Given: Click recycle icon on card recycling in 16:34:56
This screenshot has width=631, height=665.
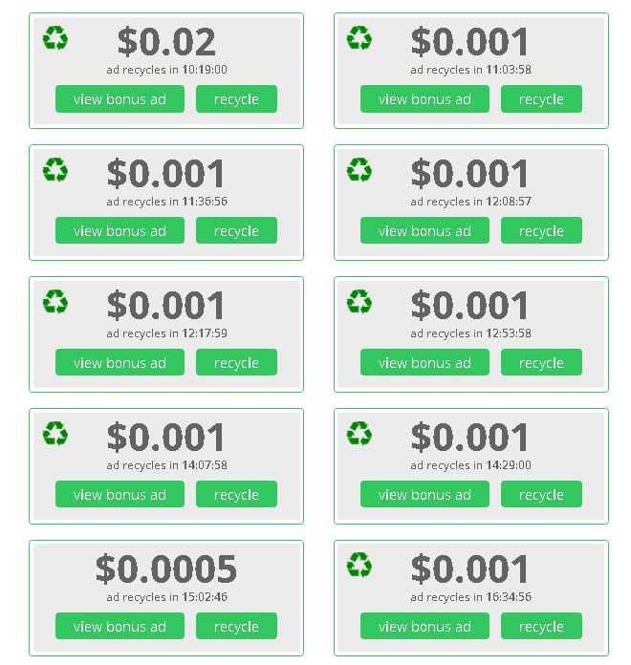Looking at the screenshot, I should click(359, 565).
